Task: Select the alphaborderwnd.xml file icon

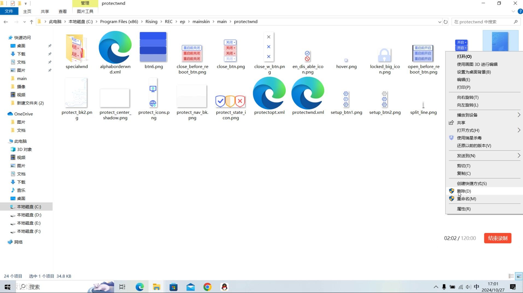Action: (x=115, y=47)
